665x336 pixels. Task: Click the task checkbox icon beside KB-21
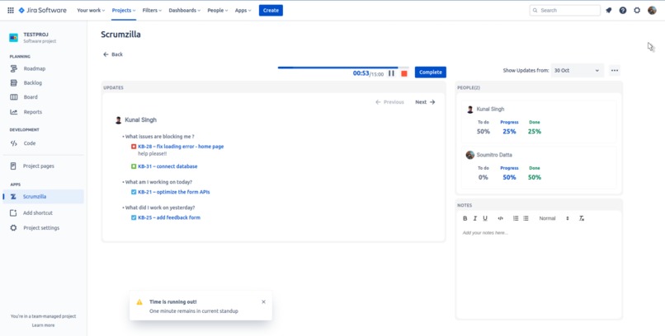[134, 192]
